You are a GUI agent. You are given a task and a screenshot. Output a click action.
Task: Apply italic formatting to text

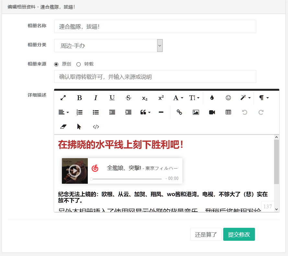96,98
